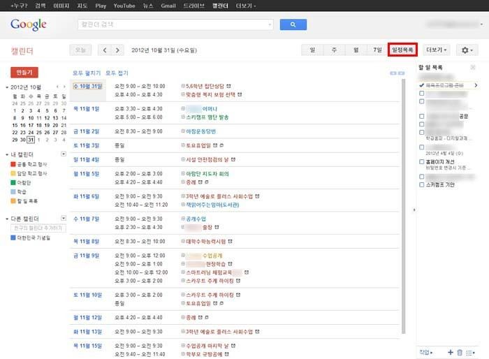Click the 모두 펼치기 link
The height and width of the screenshot is (359, 489).
87,73
